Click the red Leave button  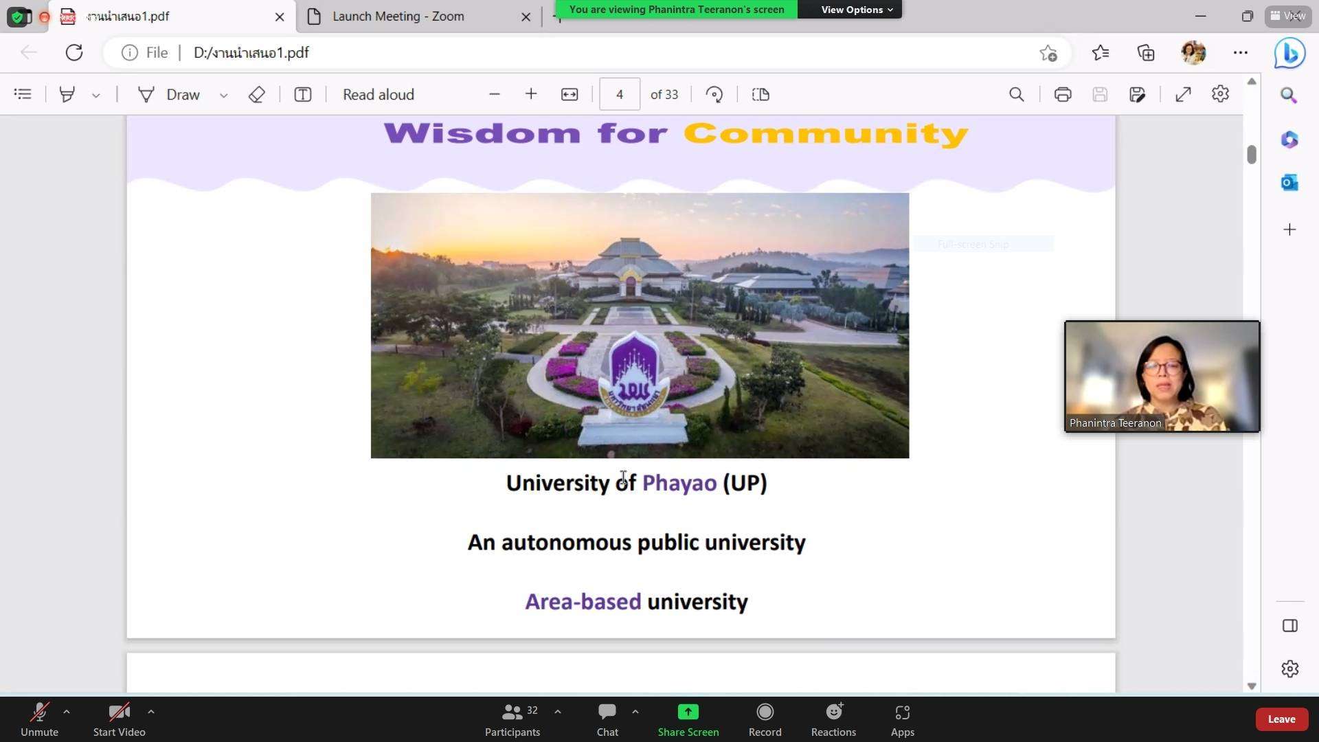tap(1281, 719)
